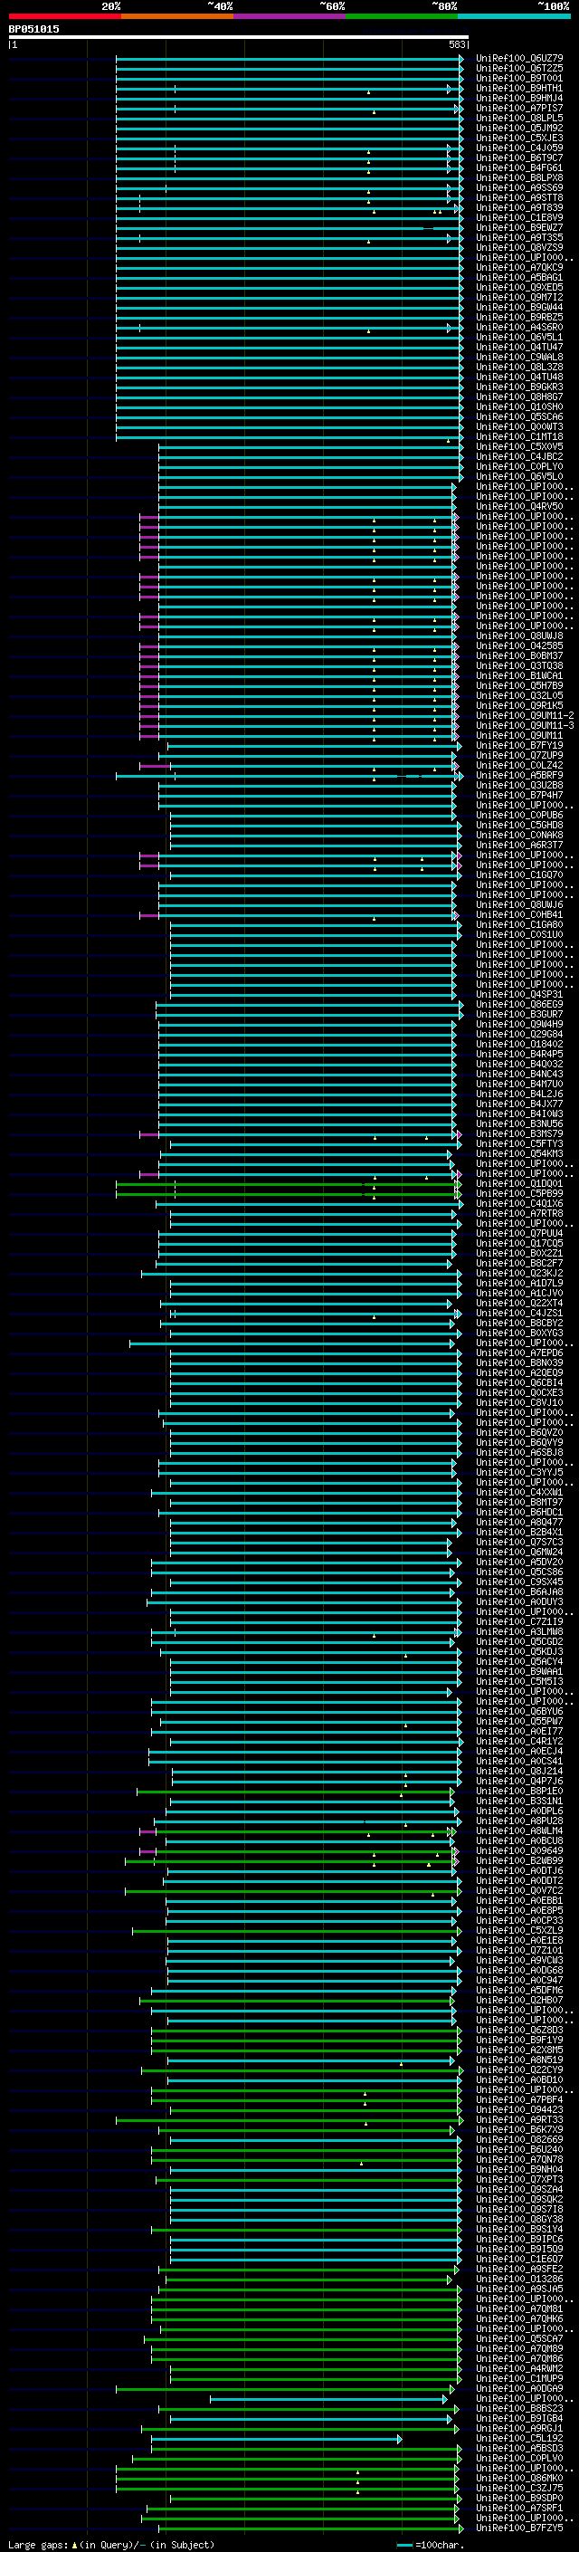Click the orange ~40% identity color band

coord(177,16)
